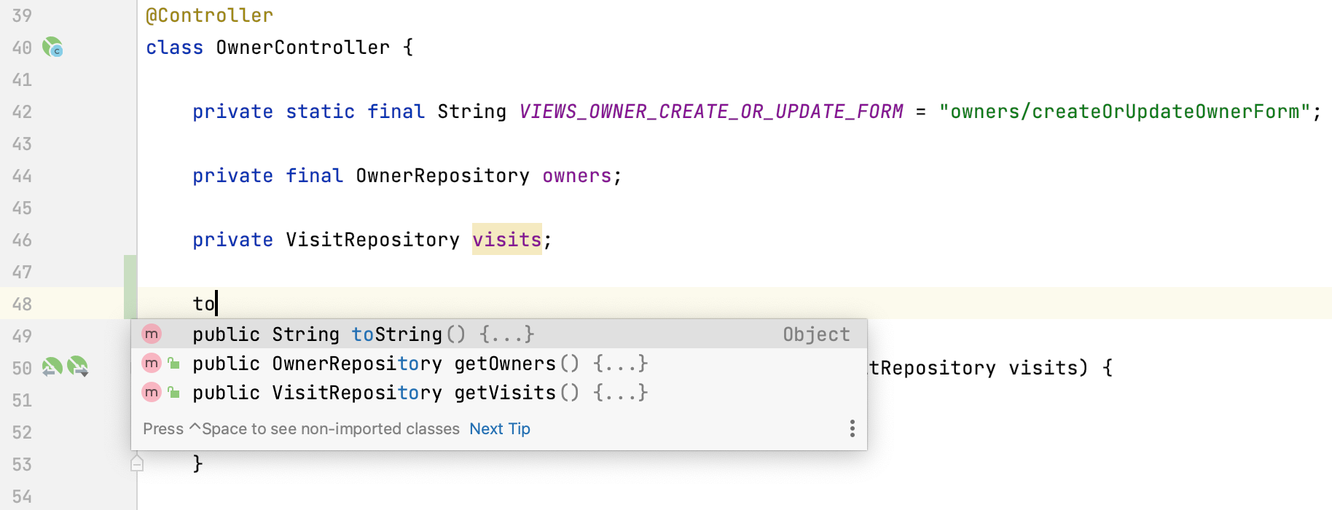
Task: Click the method icon beside getVisits suggestion
Action: click(151, 392)
